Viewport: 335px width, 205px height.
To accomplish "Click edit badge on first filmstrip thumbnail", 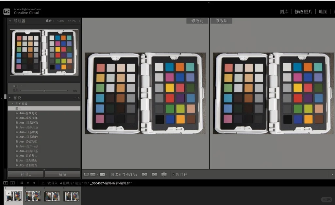I will (20, 200).
